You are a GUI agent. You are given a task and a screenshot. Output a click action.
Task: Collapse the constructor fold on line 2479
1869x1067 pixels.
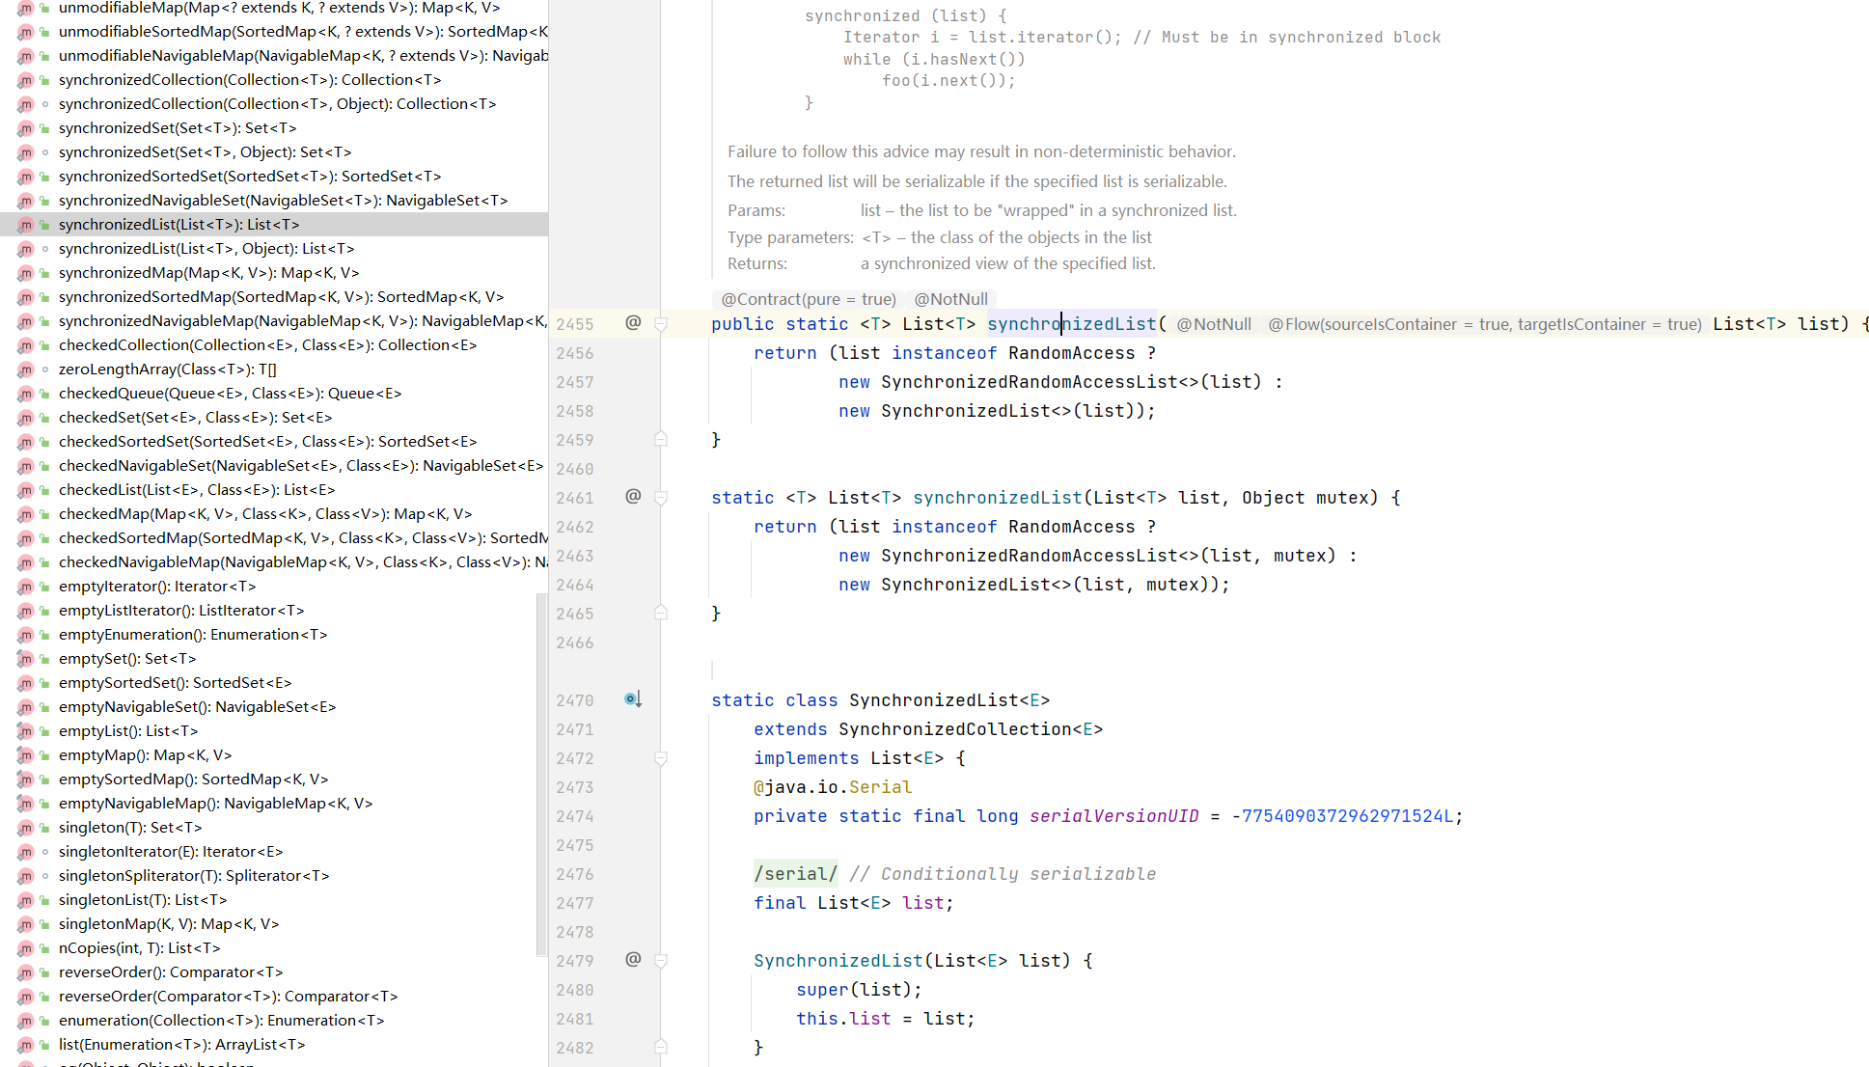pos(661,961)
